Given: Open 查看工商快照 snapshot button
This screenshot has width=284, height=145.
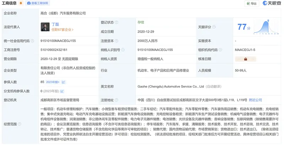Looking at the screenshot, I should [x=38, y=3].
